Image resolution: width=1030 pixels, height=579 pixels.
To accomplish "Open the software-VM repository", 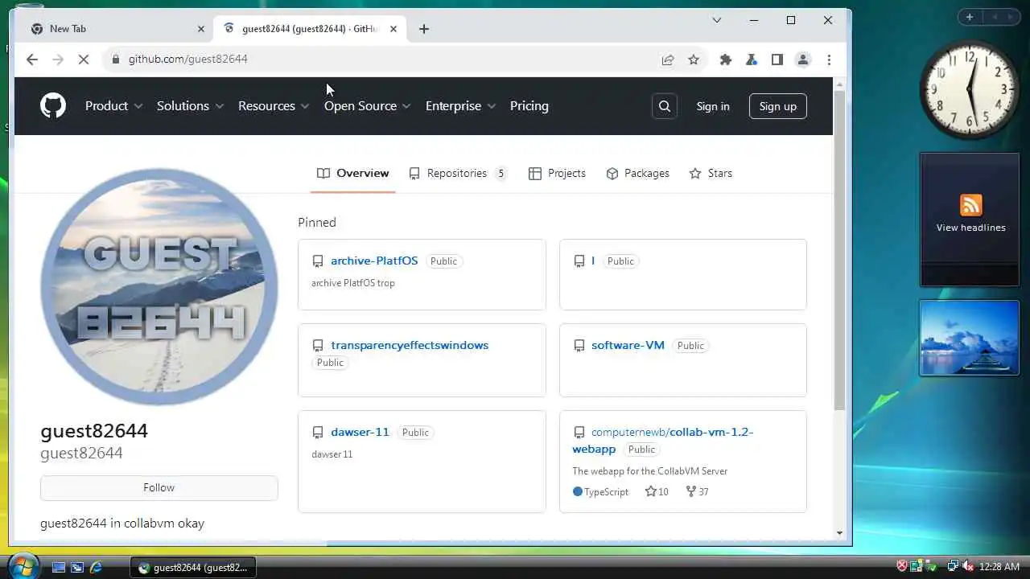I will coord(628,345).
